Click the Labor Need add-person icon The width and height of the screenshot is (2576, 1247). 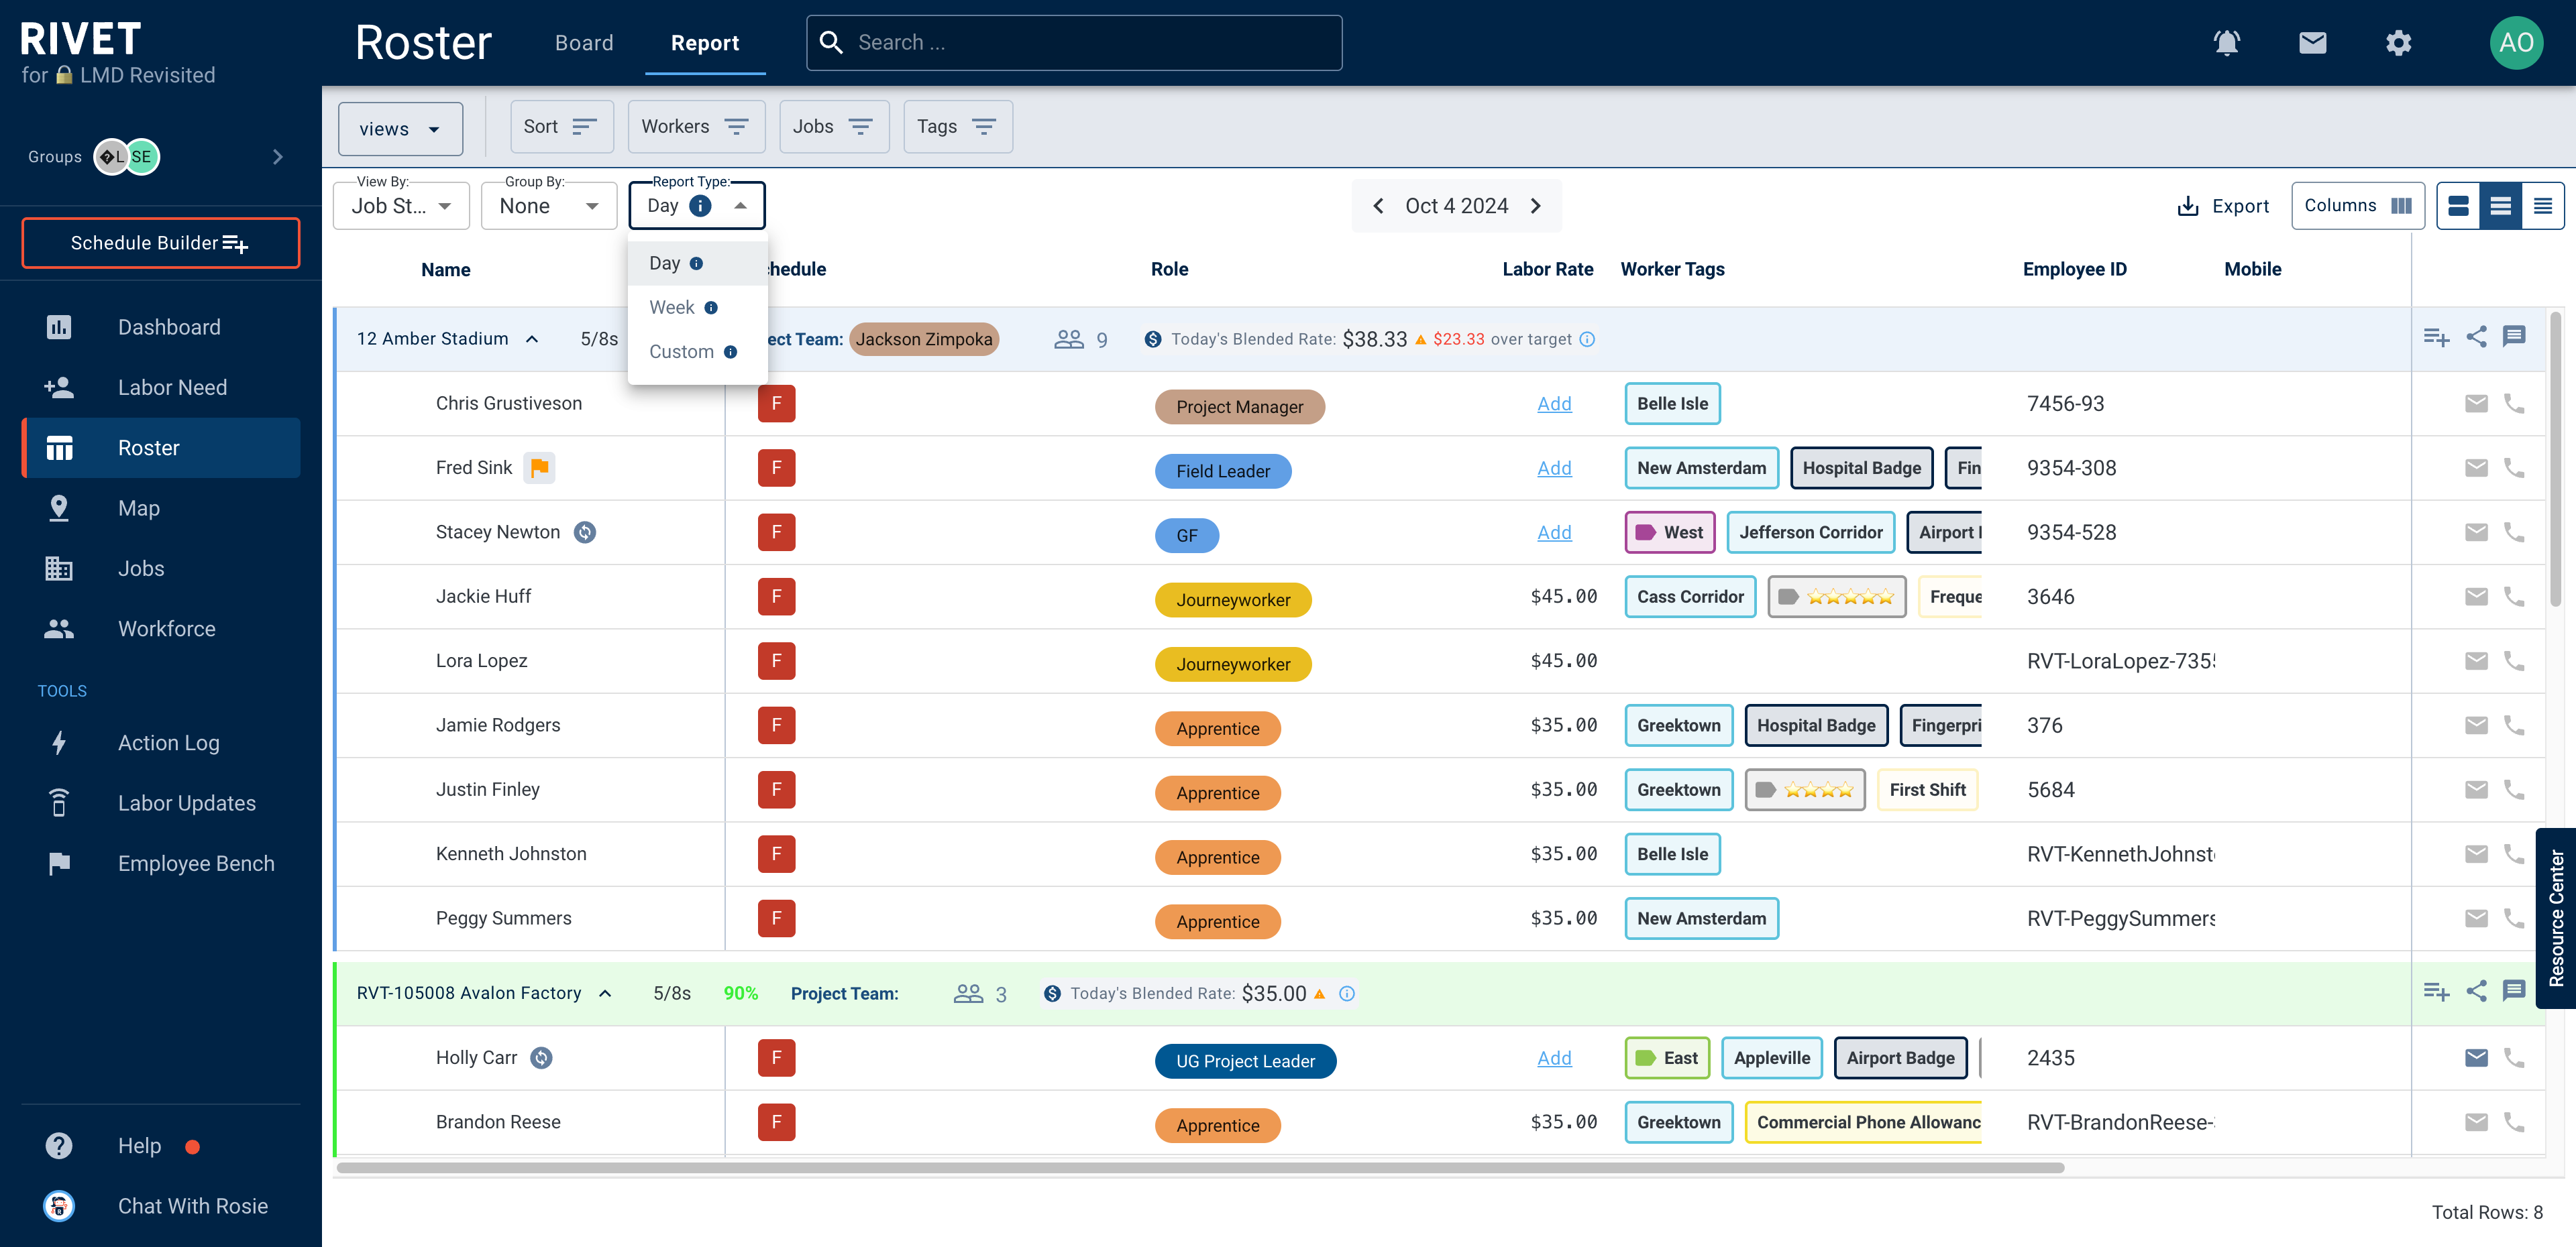tap(59, 387)
